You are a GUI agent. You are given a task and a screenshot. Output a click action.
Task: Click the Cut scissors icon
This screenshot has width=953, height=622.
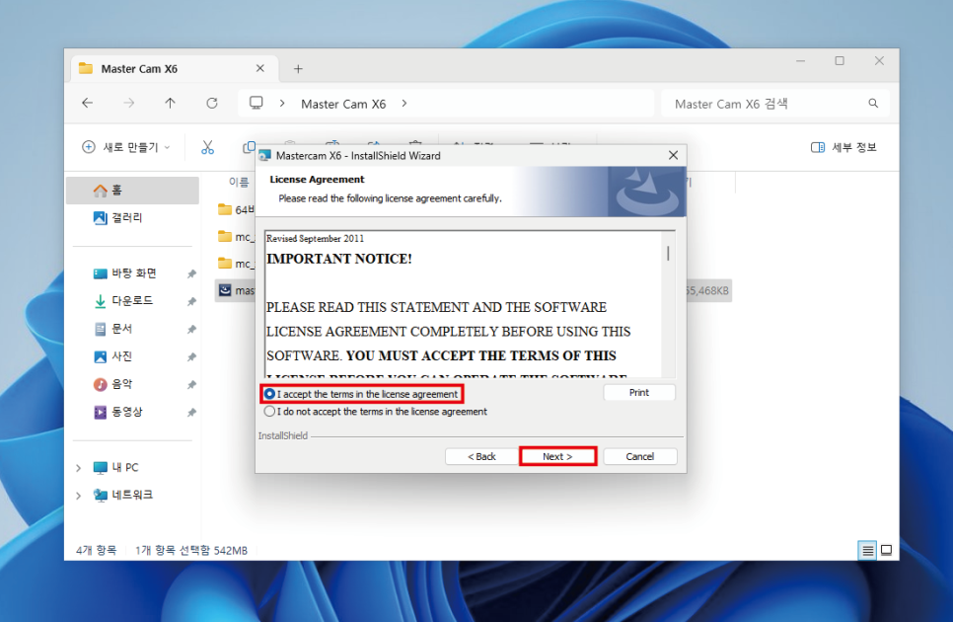(208, 147)
